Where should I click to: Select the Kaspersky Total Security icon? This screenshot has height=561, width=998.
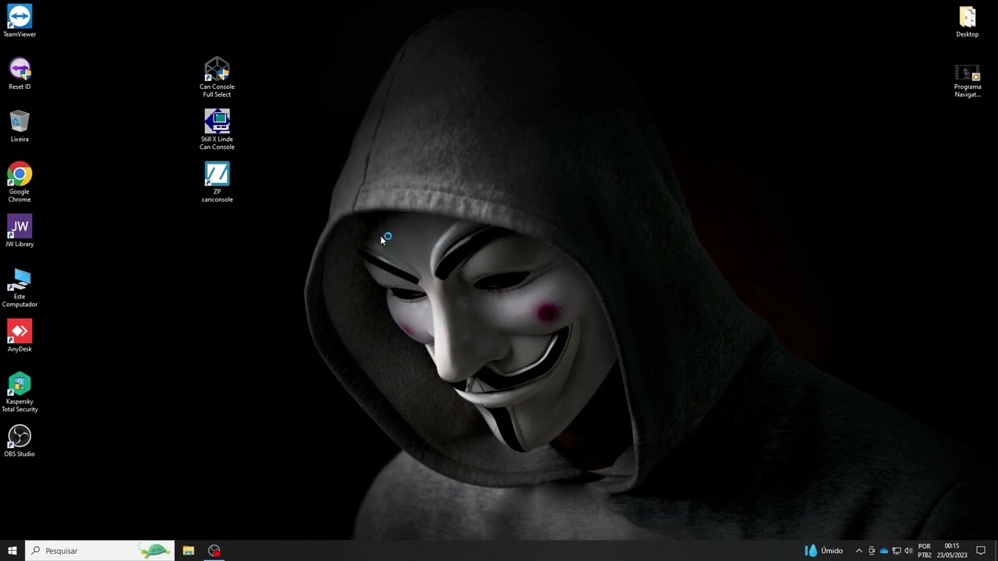[19, 393]
